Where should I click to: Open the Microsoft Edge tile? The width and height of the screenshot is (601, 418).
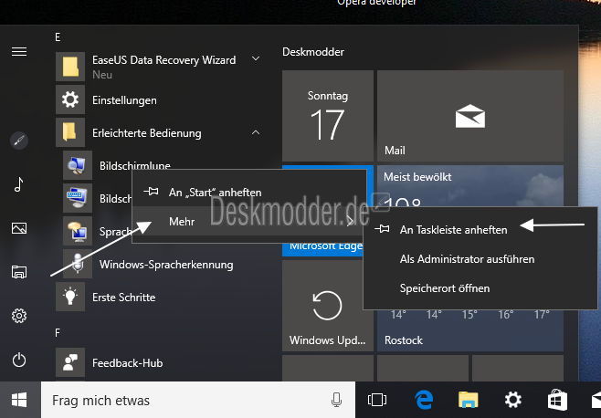tap(324, 249)
